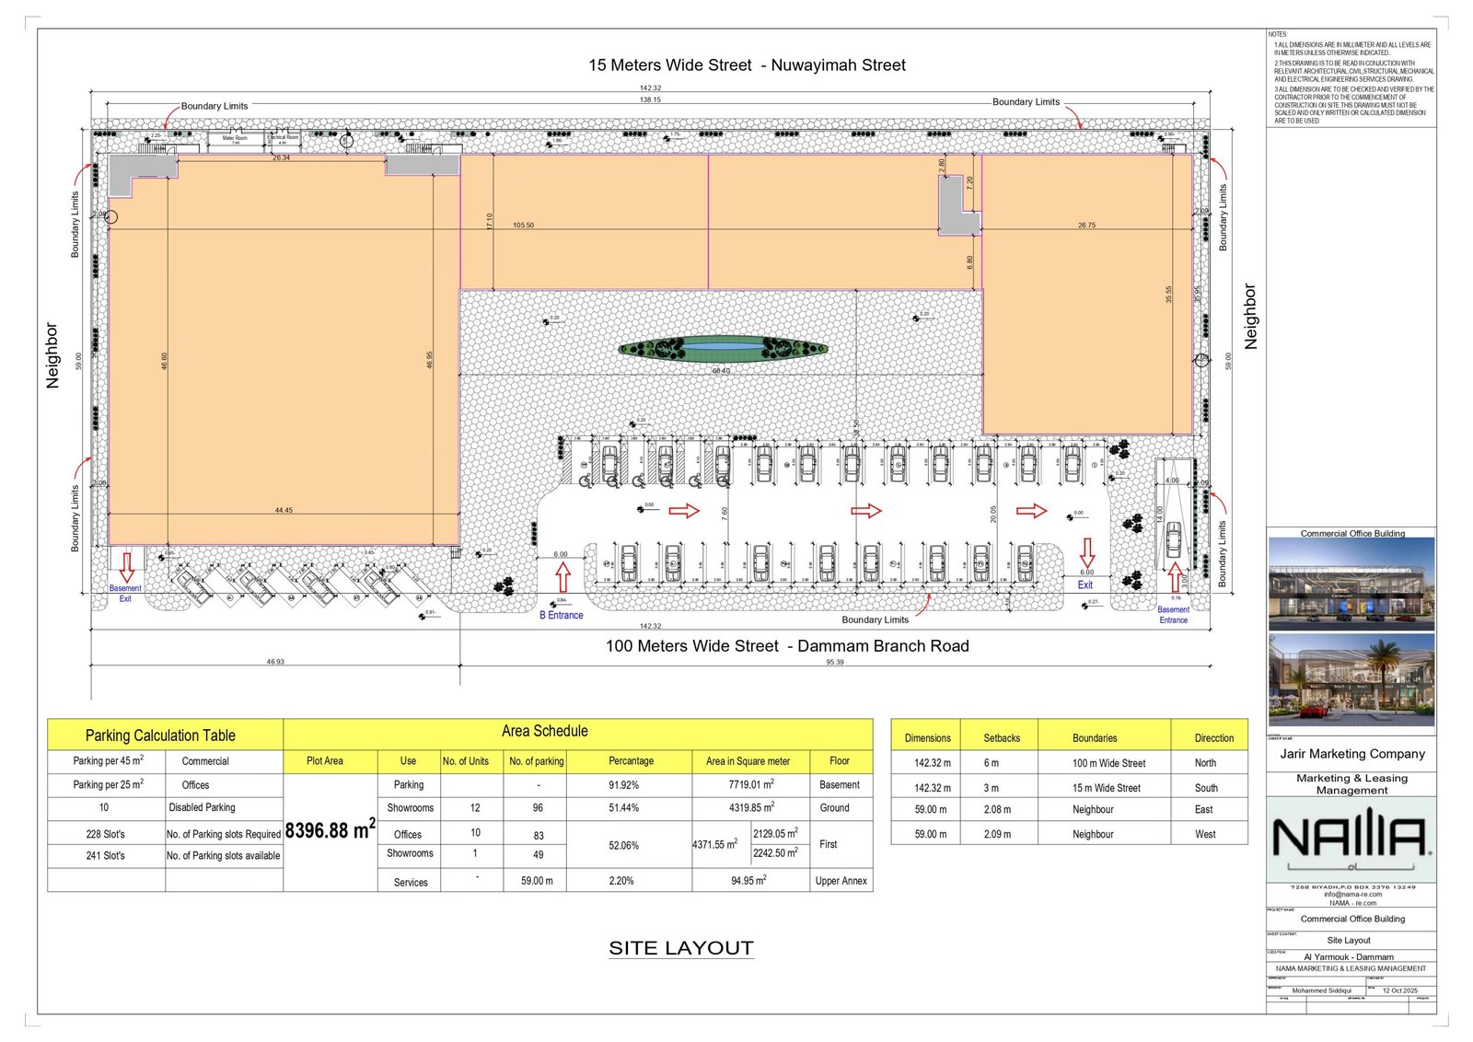Image resolution: width=1473 pixels, height=1042 pixels.
Task: Click the info@nama-re.com email address
Action: (1352, 894)
